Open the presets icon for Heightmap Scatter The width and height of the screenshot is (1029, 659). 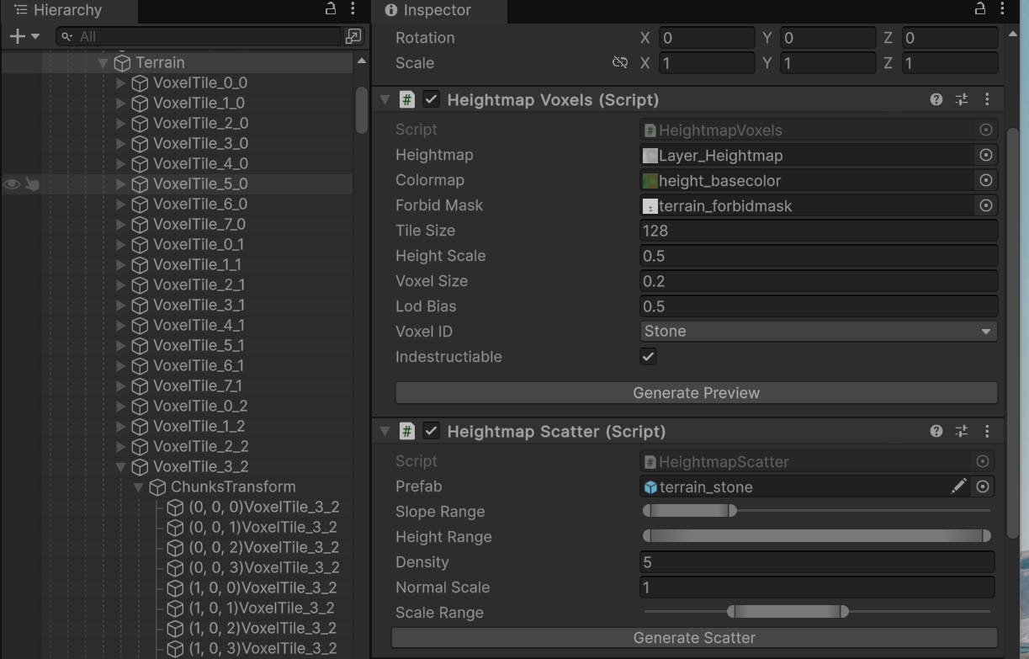(961, 431)
